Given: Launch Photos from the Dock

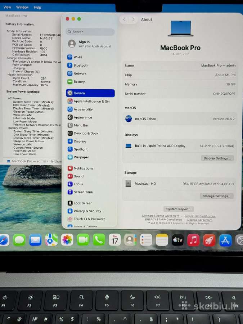Looking at the screenshot, I should [x=67, y=240].
